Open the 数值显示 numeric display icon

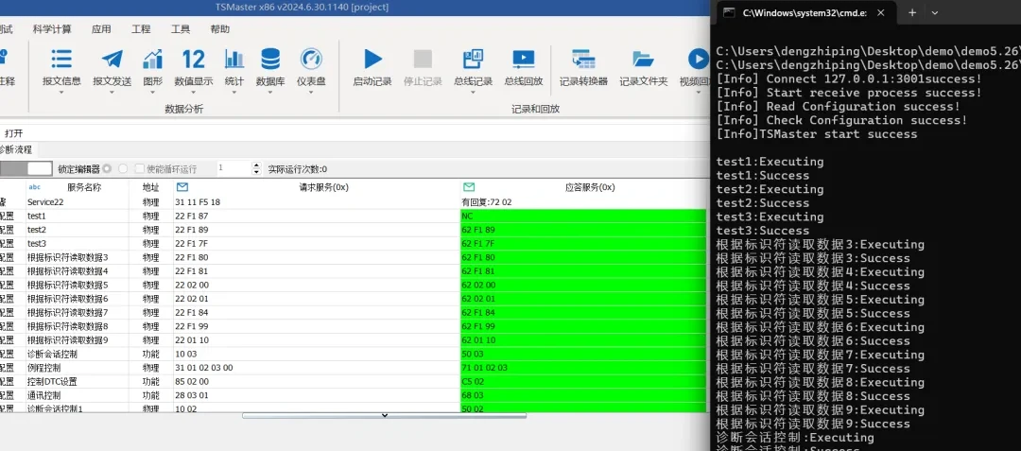pos(194,60)
